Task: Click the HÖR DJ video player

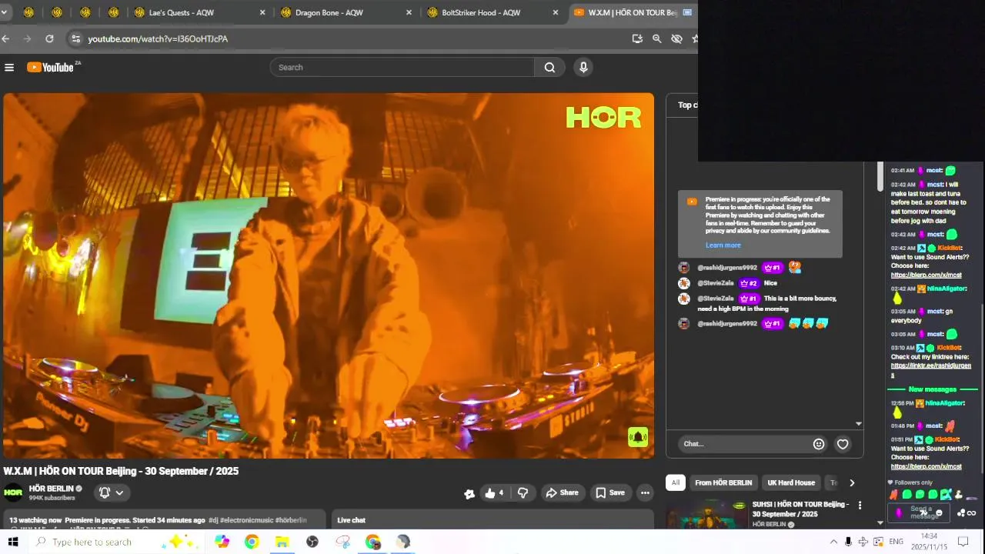Action: [x=329, y=275]
